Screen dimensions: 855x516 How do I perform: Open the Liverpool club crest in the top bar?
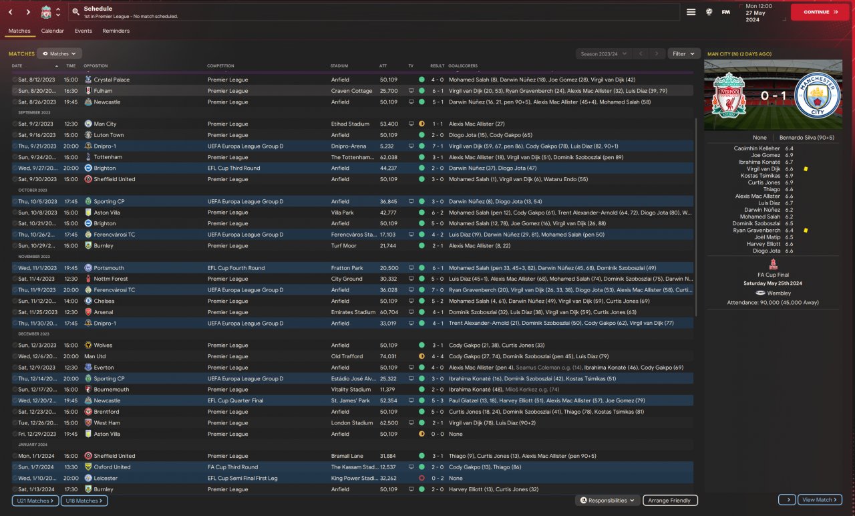pos(46,12)
